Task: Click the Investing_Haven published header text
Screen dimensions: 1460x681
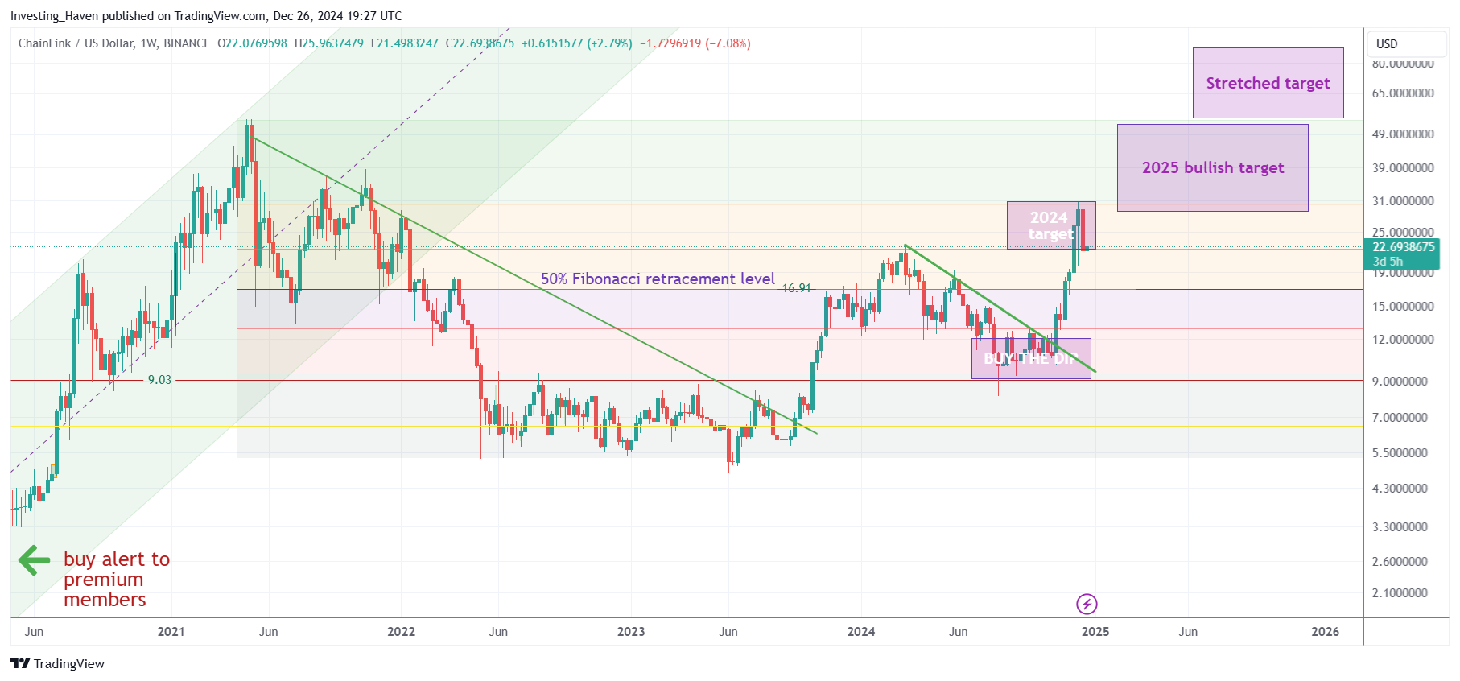Action: pyautogui.click(x=206, y=16)
